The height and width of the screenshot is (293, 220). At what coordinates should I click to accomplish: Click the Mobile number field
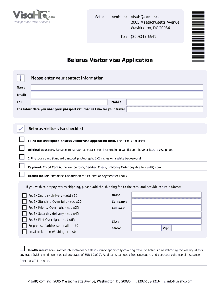(165, 102)
